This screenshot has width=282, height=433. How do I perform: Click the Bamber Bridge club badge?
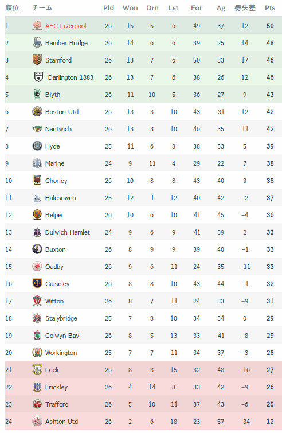tap(37, 43)
